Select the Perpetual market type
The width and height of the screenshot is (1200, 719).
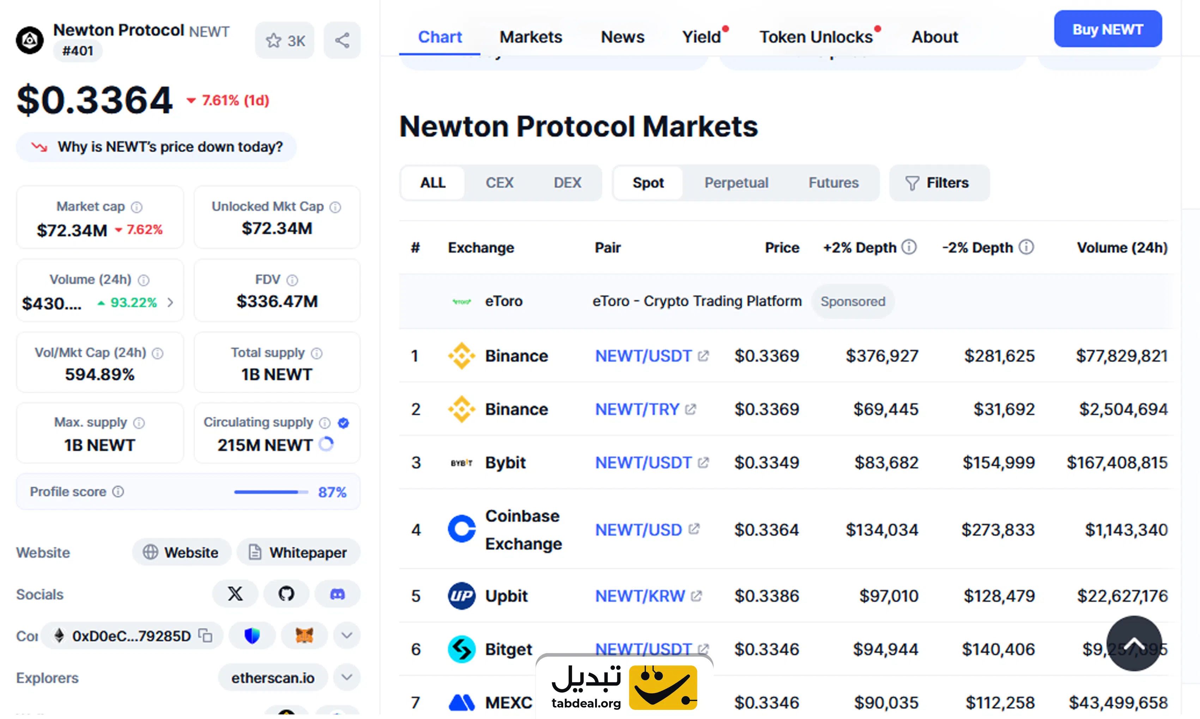(736, 183)
